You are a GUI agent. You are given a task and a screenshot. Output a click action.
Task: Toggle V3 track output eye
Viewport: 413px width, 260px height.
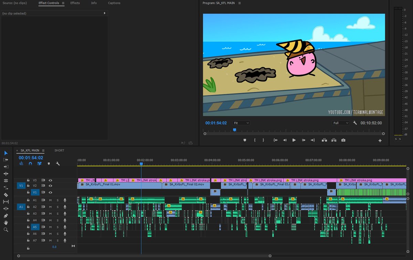coord(51,180)
